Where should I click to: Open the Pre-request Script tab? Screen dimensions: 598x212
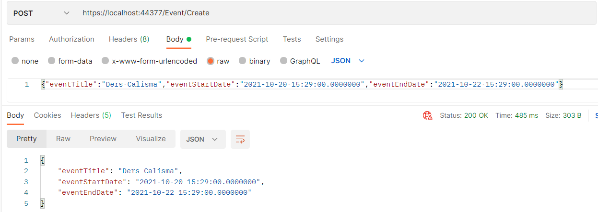tap(237, 39)
